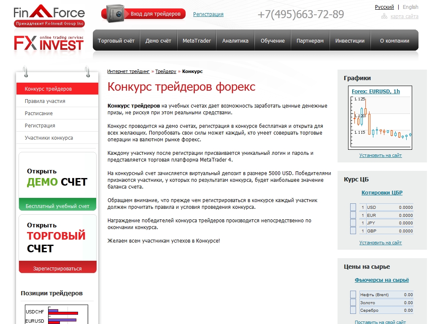Open the Аналитика menu item

235,41
